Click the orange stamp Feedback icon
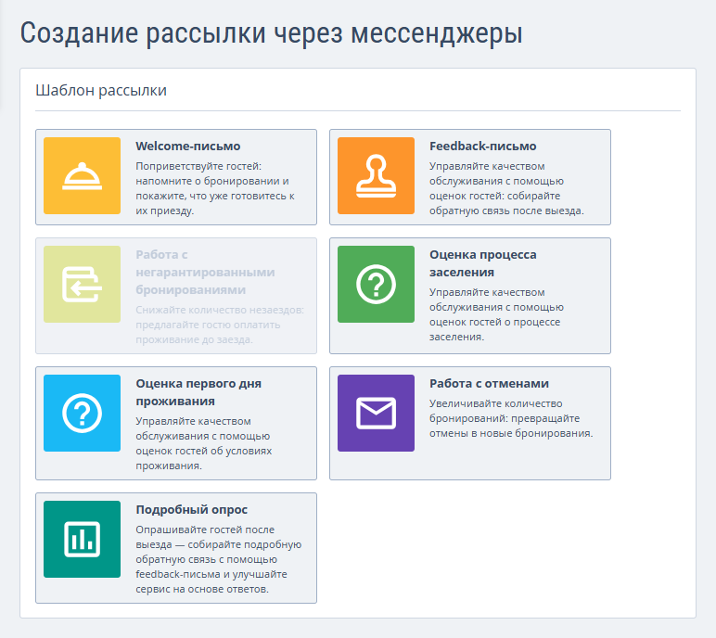Image resolution: width=716 pixels, height=638 pixels. pyautogui.click(x=376, y=176)
